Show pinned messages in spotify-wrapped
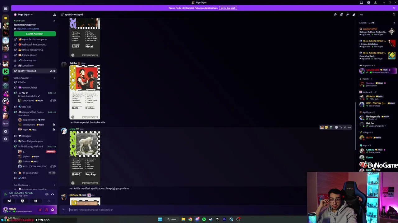Viewport: 398px width, 223px height. [x=348, y=15]
